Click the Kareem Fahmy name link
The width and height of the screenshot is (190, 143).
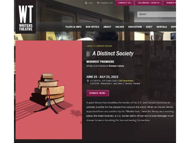click(116, 66)
